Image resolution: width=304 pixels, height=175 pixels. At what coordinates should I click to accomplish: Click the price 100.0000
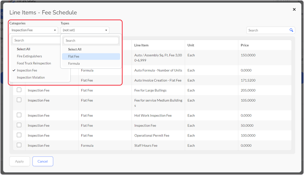point(248,135)
